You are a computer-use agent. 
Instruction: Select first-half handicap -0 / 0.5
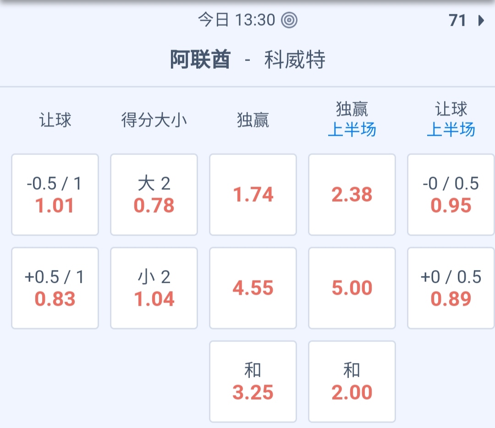pos(451,195)
